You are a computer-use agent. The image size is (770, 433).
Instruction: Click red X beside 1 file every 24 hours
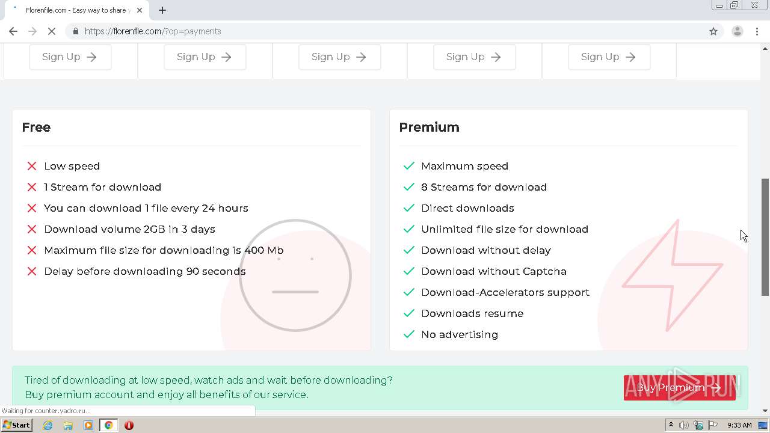(32, 208)
